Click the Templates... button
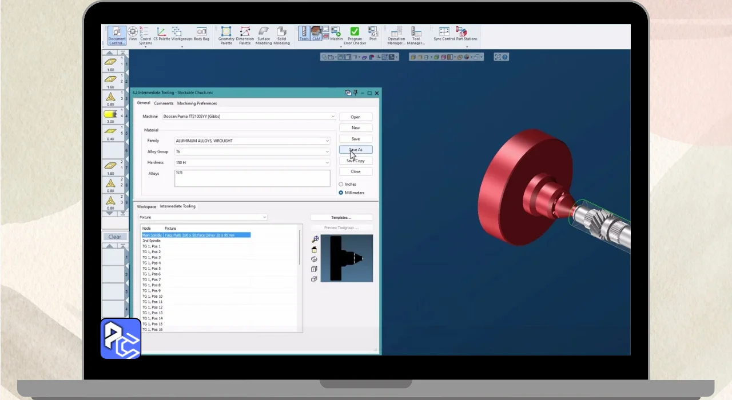 341,218
